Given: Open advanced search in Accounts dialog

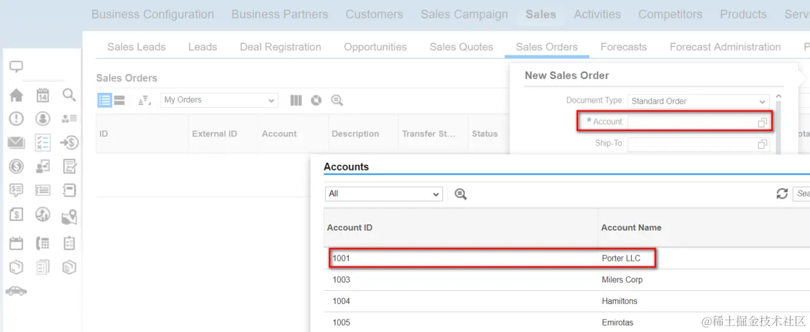Looking at the screenshot, I should (461, 193).
